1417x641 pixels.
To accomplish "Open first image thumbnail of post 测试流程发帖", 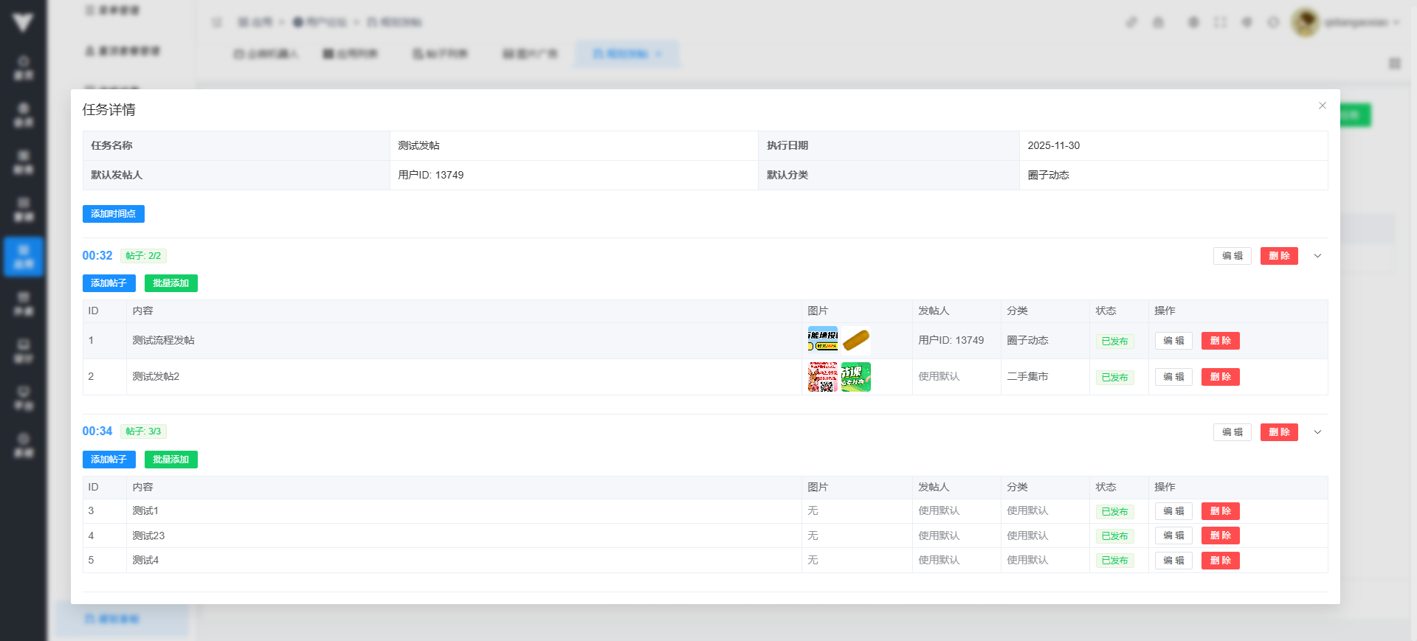I will click(822, 340).
